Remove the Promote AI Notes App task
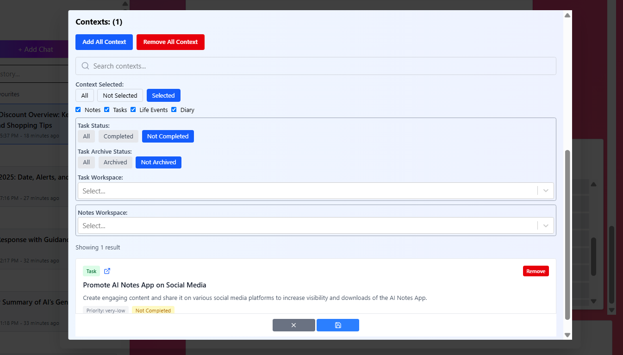623x355 pixels. pos(536,271)
